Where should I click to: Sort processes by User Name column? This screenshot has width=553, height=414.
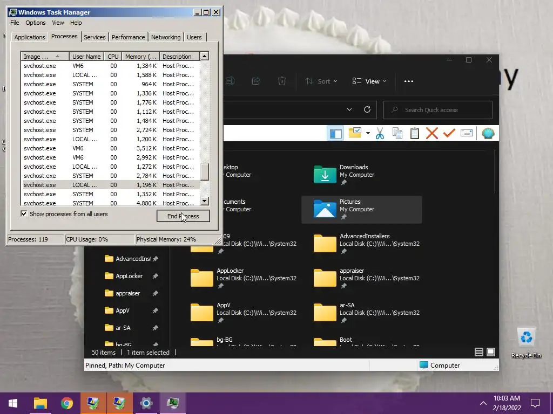[x=86, y=56]
